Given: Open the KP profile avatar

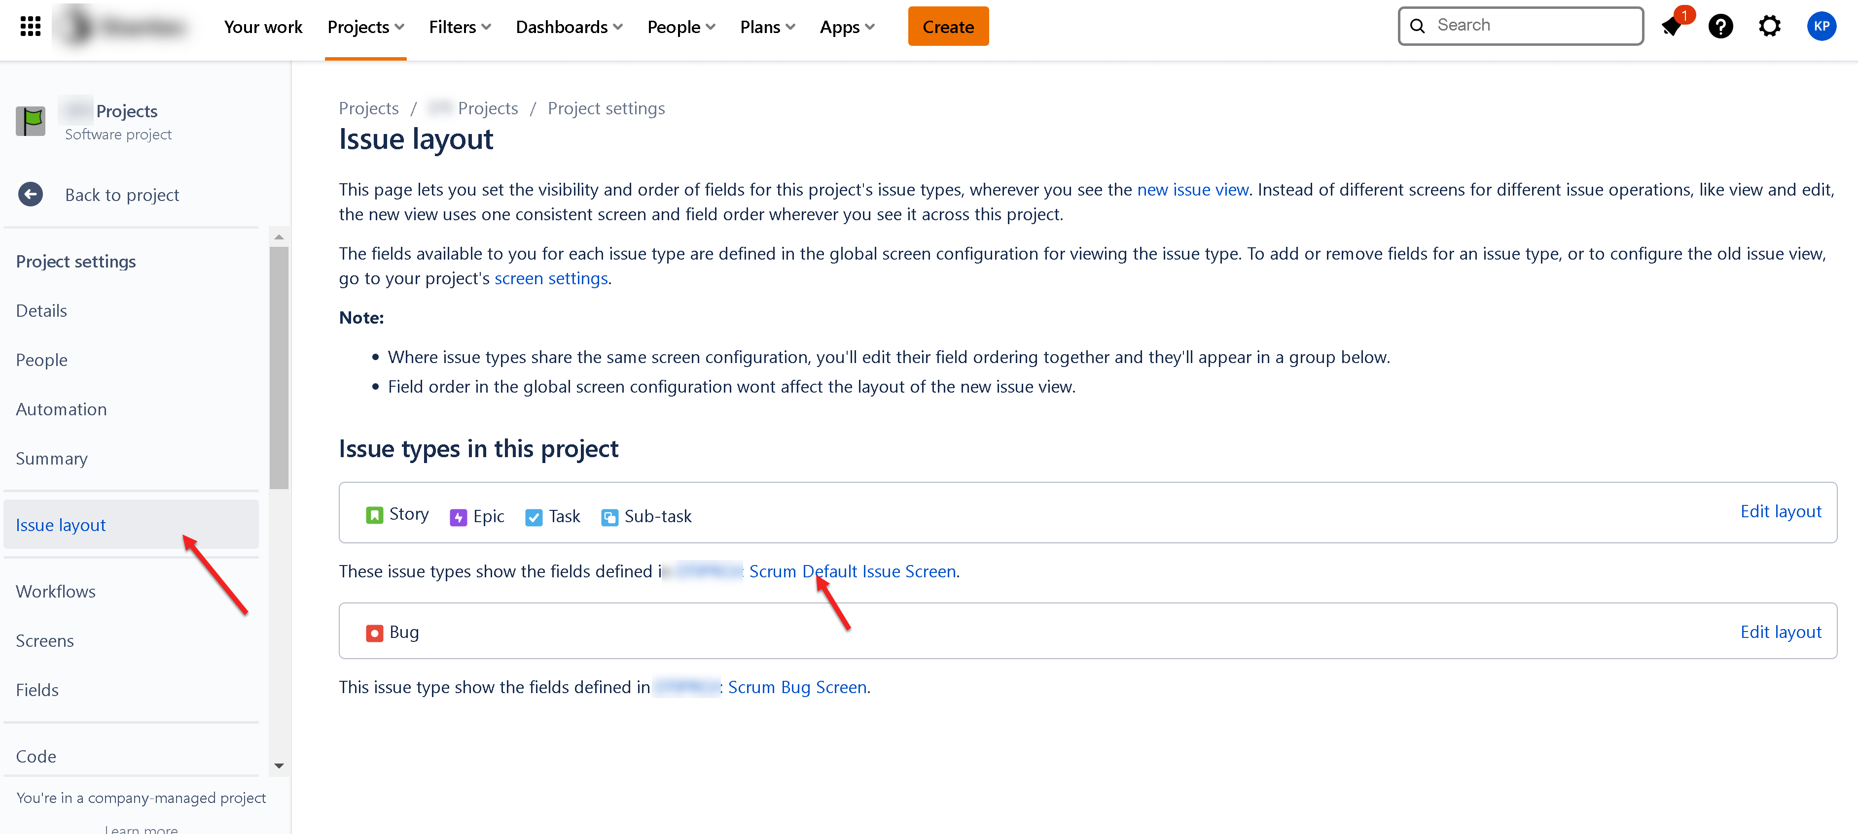Looking at the screenshot, I should pyautogui.click(x=1822, y=27).
